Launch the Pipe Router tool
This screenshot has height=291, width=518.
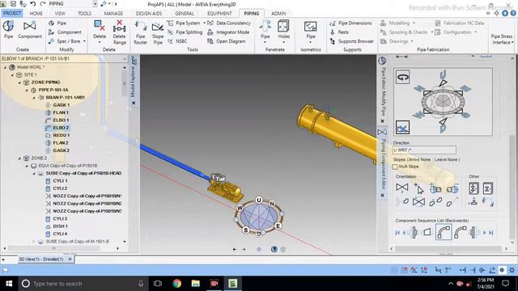(140, 32)
